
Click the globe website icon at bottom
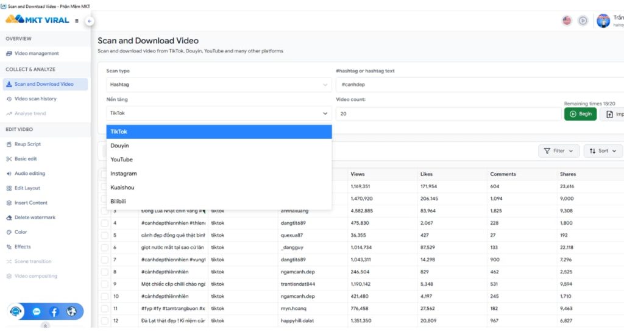pos(71,311)
